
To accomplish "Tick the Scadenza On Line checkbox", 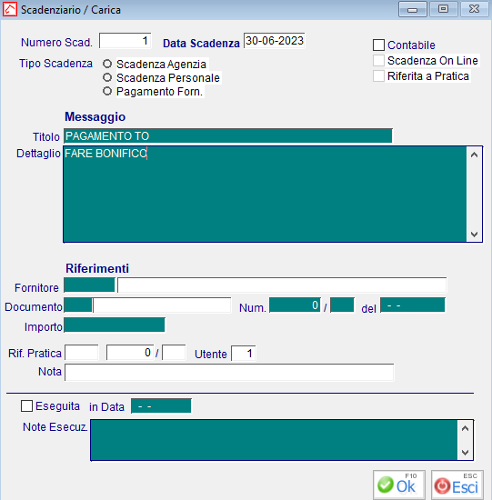I will click(x=378, y=60).
